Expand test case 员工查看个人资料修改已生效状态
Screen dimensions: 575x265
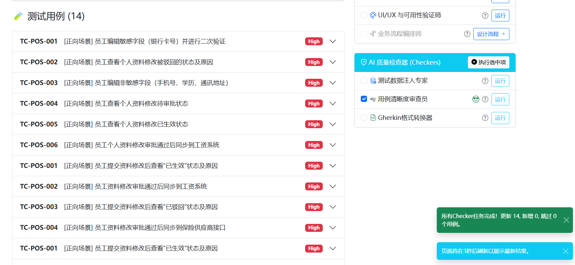click(333, 124)
